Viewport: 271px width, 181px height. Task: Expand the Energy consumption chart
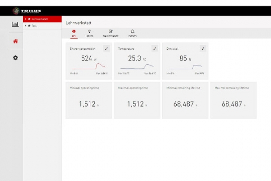tap(106, 48)
